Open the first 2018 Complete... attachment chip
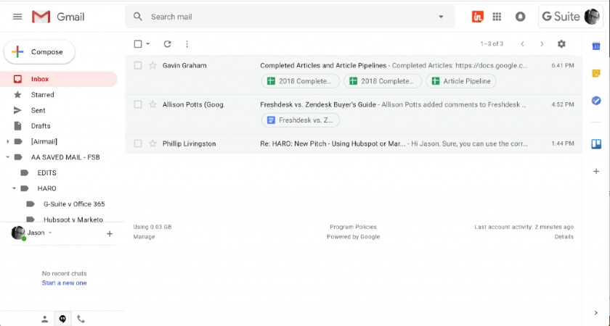The width and height of the screenshot is (610, 326). (301, 81)
